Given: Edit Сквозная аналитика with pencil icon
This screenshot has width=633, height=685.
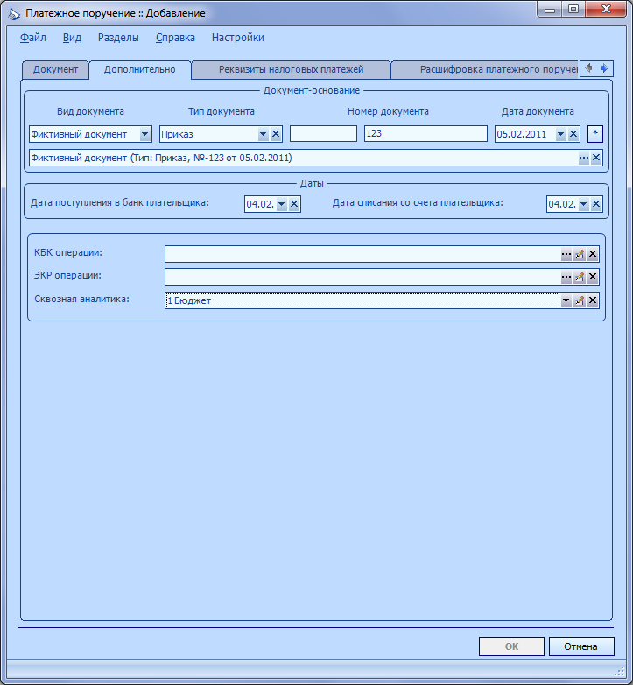Looking at the screenshot, I should [580, 300].
